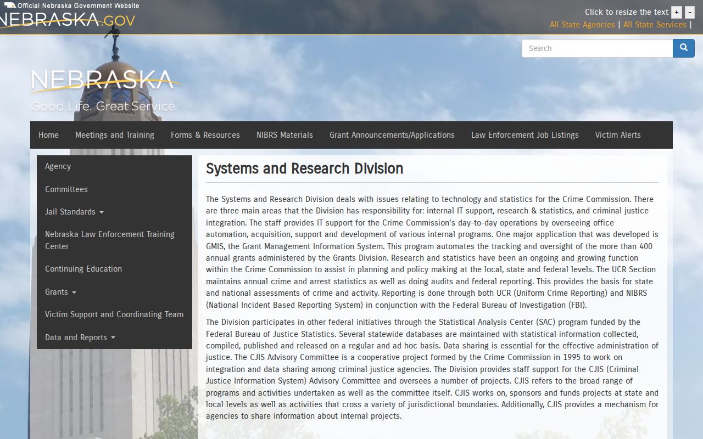Click the Official Nebraska Government Website text

click(79, 5)
